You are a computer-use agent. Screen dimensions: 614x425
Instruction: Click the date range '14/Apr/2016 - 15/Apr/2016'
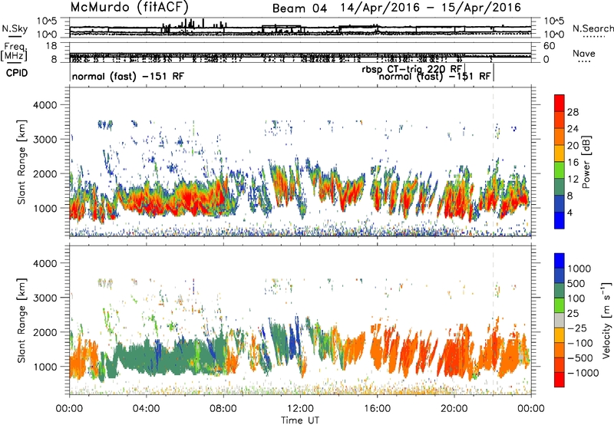pyautogui.click(x=431, y=8)
